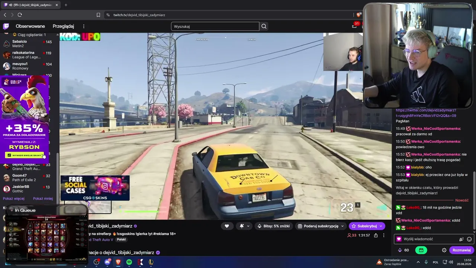Open the Goom47 channel in sidebar

point(28,178)
